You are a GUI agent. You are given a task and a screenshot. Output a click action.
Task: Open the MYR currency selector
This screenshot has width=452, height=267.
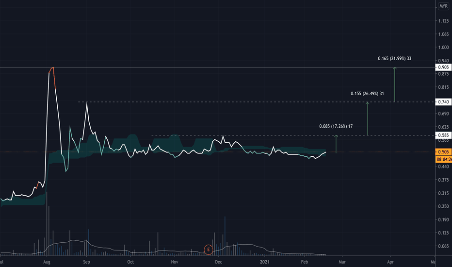coord(443,6)
